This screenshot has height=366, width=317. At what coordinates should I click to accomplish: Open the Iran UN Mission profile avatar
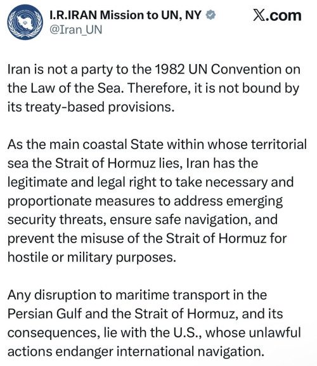click(x=25, y=22)
